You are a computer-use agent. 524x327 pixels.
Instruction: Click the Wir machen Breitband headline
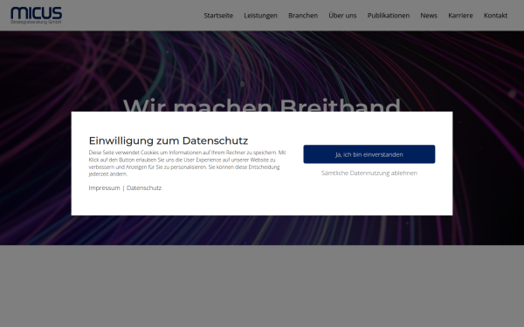pyautogui.click(x=262, y=105)
